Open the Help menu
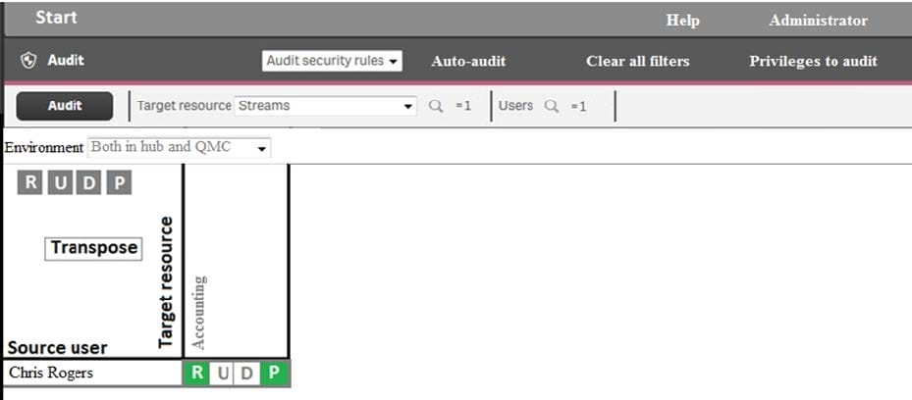Screen dimensions: 912x400 point(682,20)
